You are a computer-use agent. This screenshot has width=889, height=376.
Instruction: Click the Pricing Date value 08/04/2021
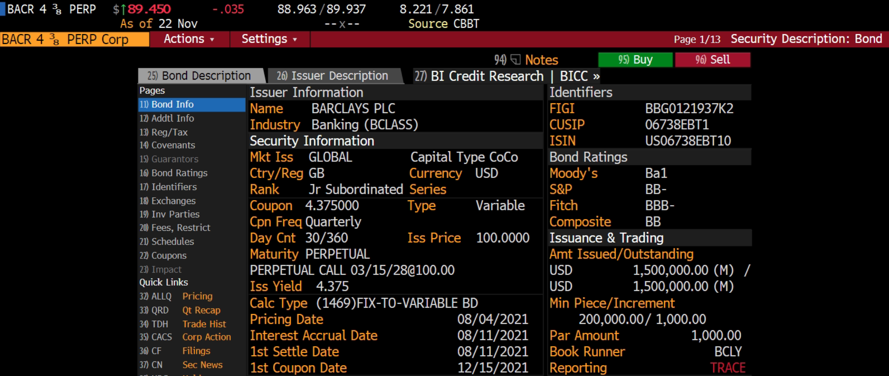(493, 319)
